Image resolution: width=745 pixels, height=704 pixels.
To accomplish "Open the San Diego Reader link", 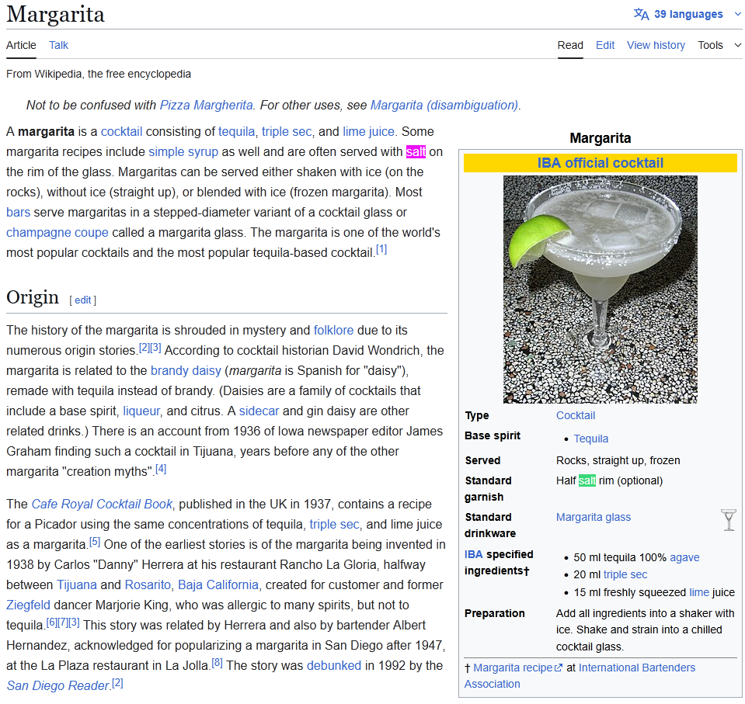I will click(58, 685).
